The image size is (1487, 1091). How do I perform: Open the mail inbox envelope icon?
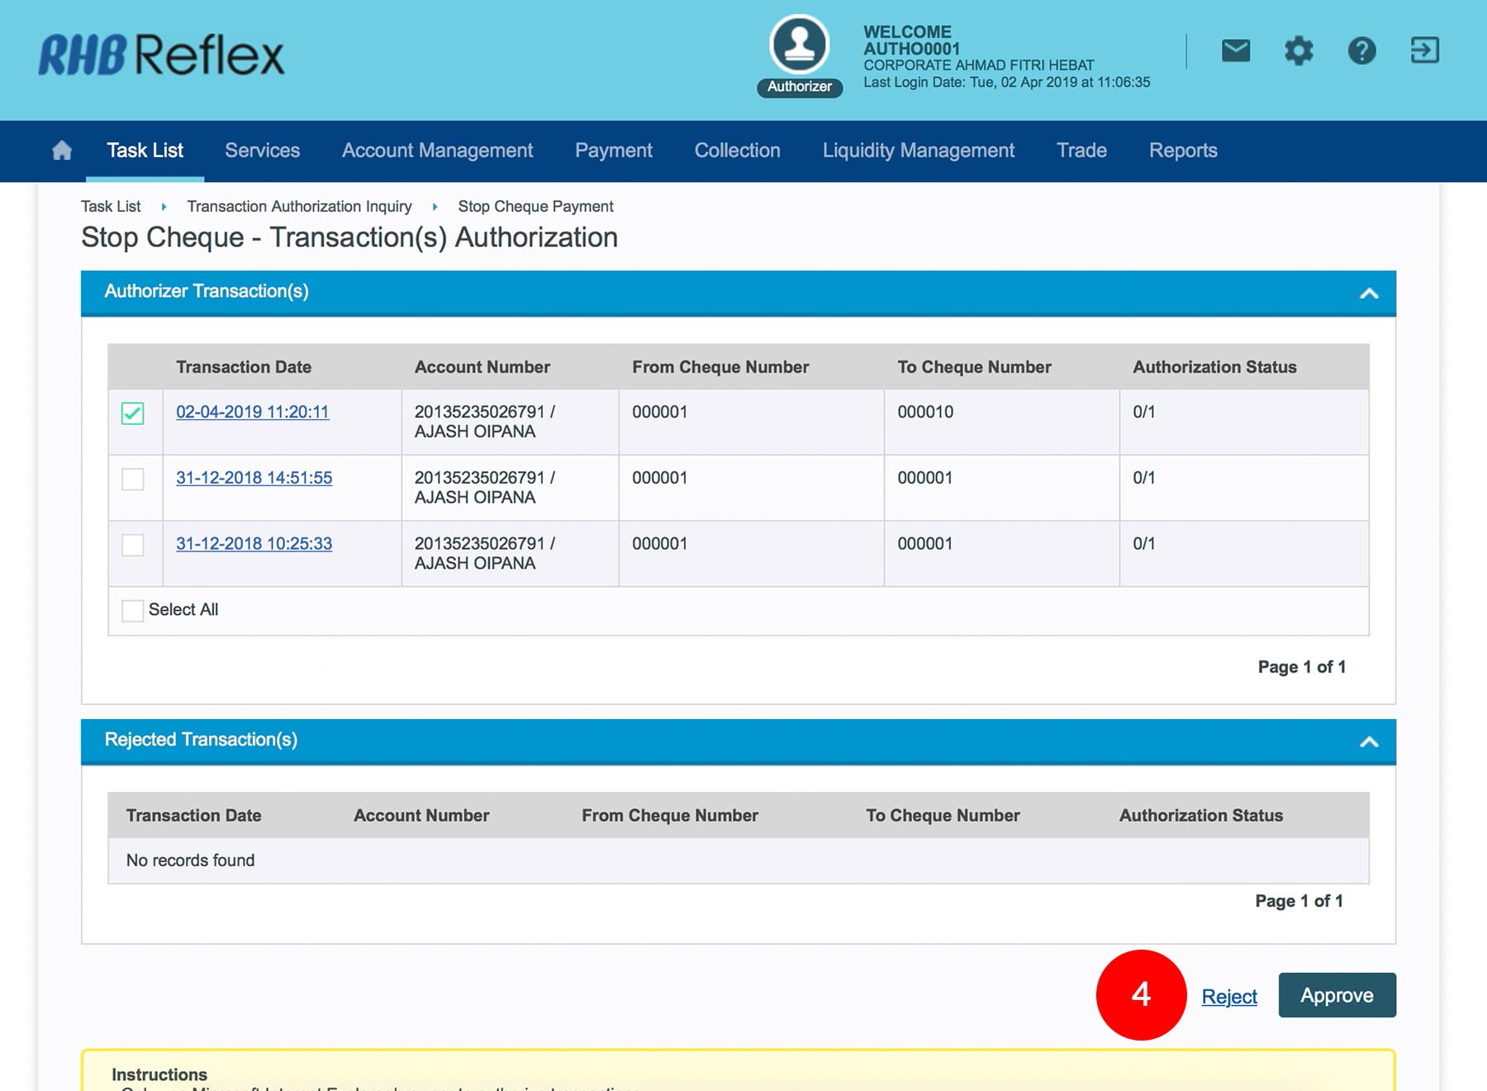click(1235, 51)
